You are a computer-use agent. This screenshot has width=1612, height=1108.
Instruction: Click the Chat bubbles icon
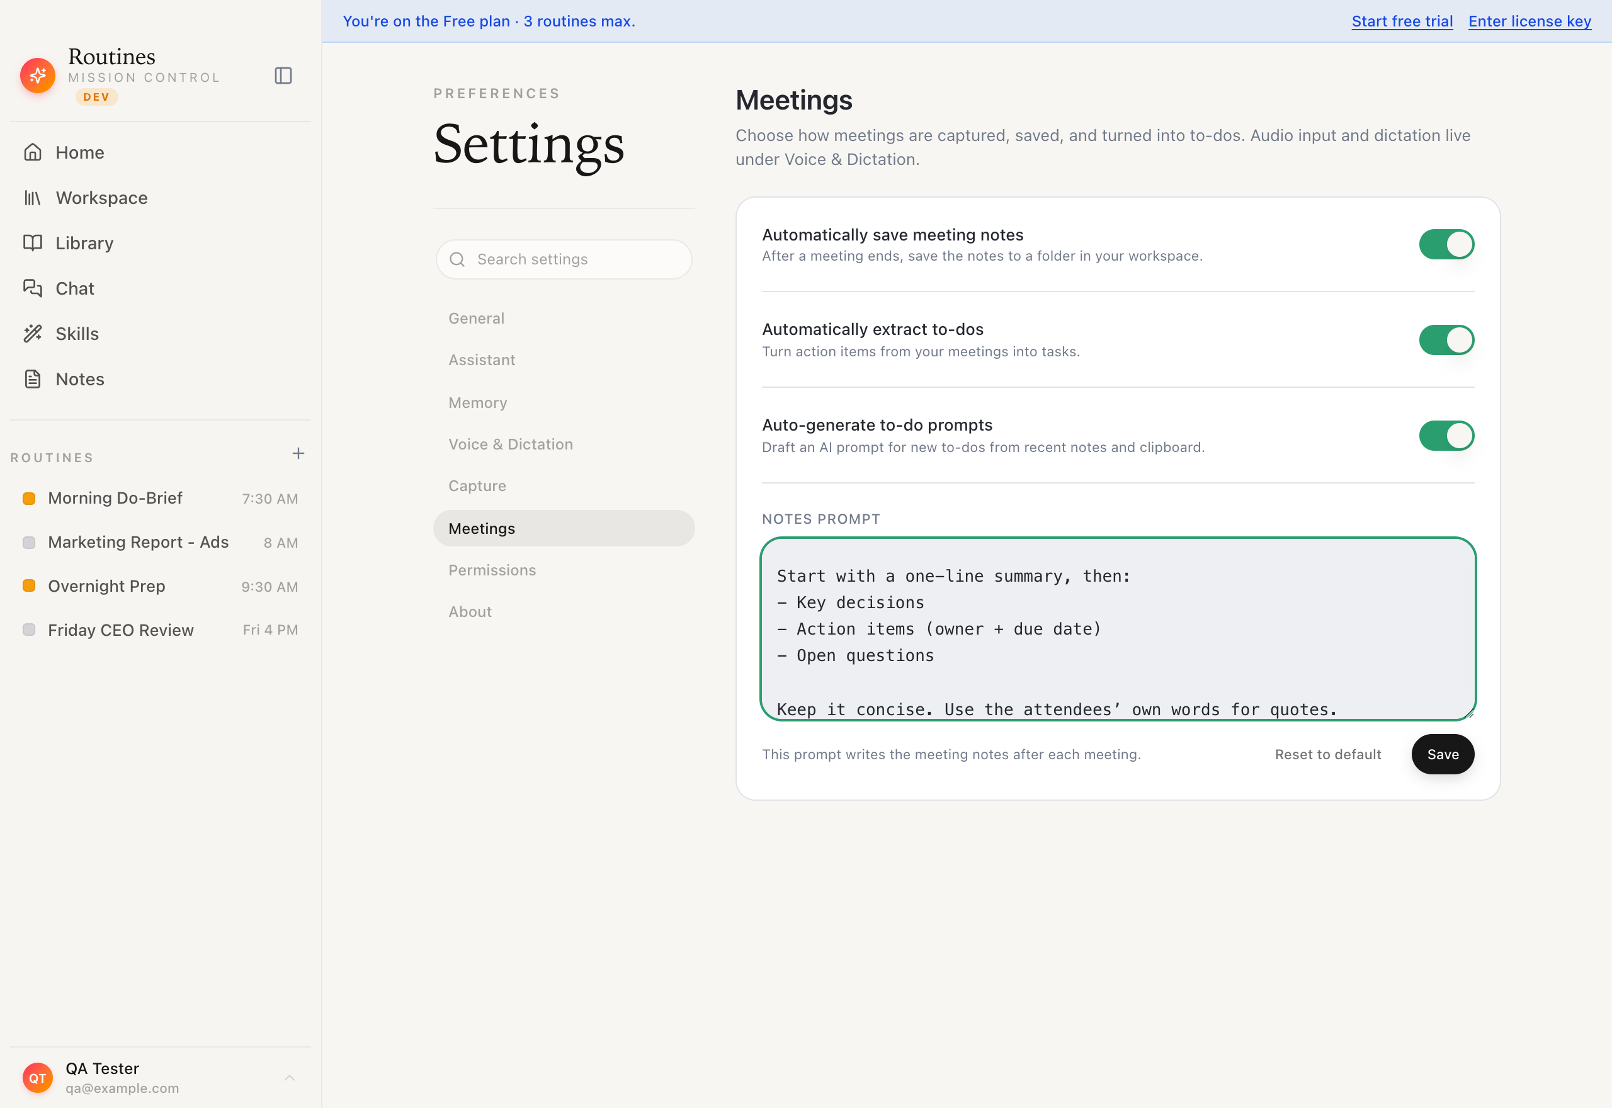pos(33,288)
